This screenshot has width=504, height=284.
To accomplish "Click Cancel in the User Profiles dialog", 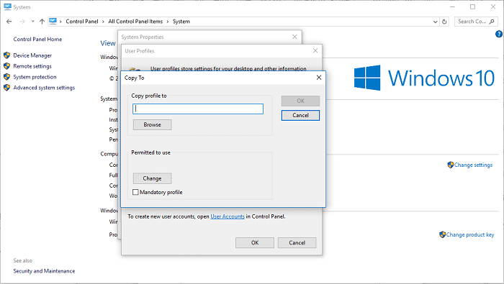I will click(x=297, y=242).
